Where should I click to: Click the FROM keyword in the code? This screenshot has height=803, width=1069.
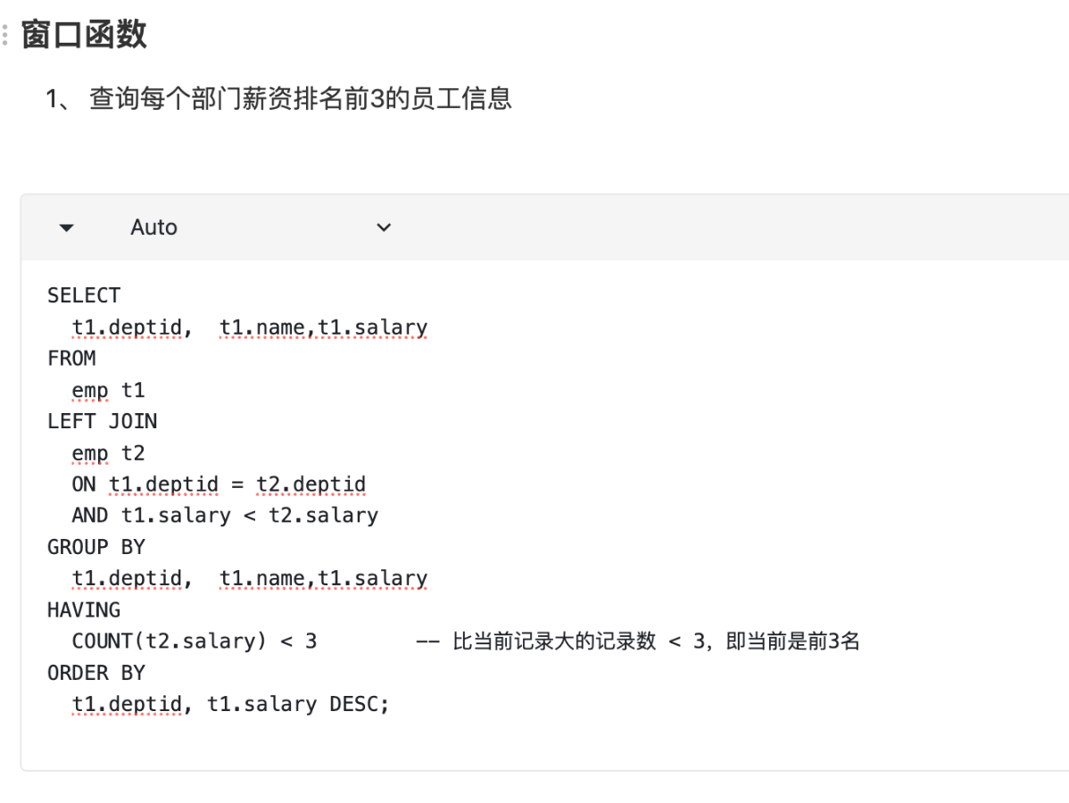coord(71,359)
